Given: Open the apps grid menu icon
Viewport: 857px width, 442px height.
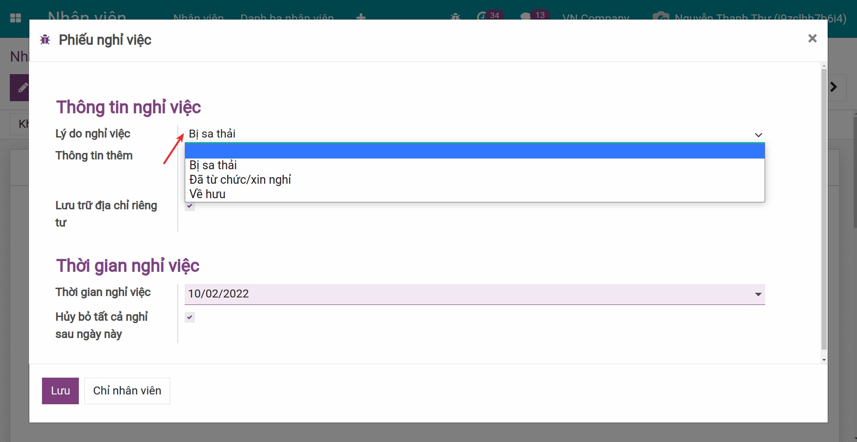Looking at the screenshot, I should point(15,18).
